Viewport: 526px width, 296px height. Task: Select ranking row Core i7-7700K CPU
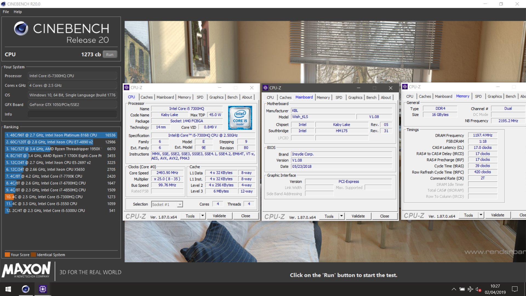61,176
